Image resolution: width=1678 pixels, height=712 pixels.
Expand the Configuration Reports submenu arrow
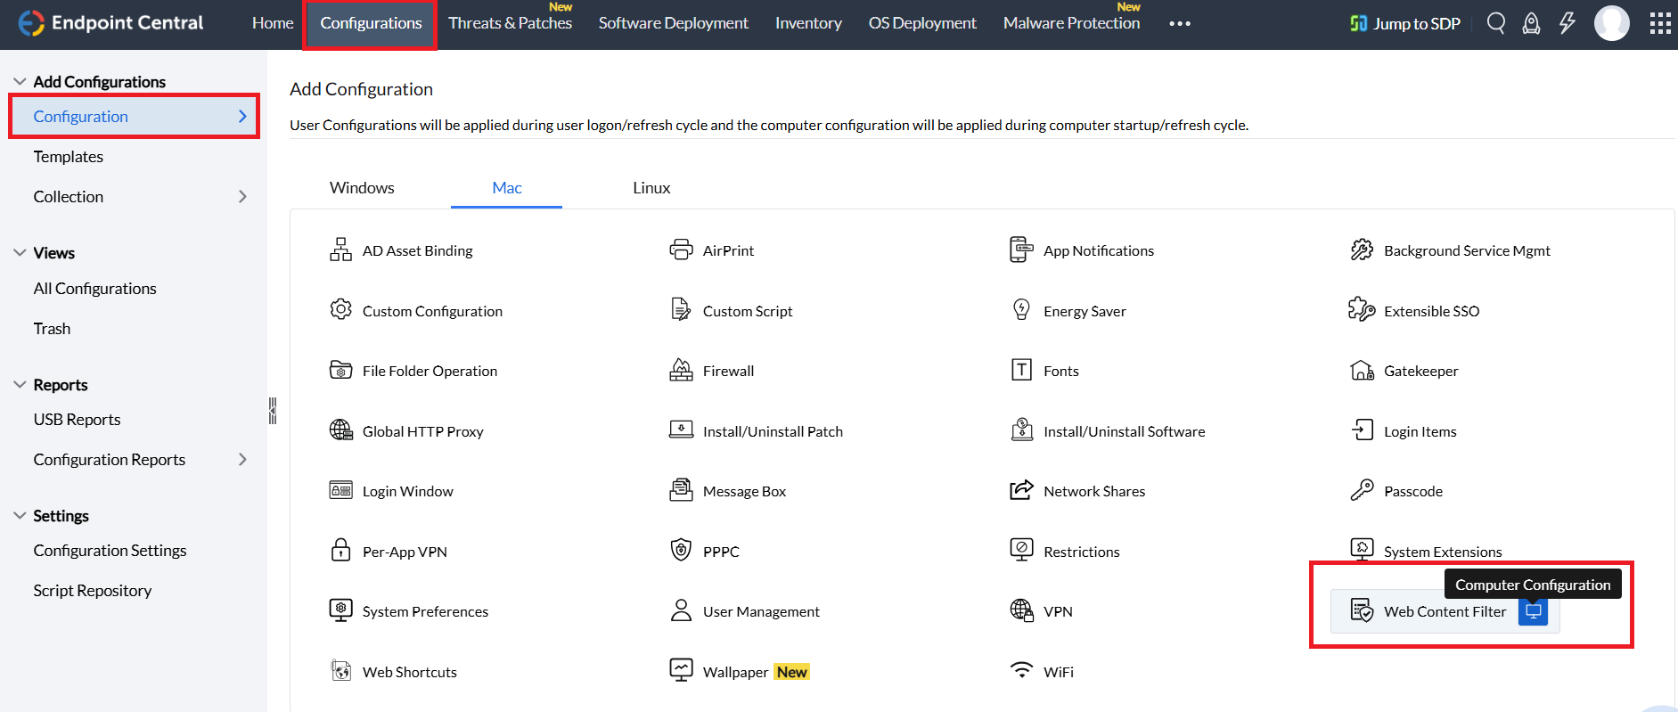tap(242, 459)
